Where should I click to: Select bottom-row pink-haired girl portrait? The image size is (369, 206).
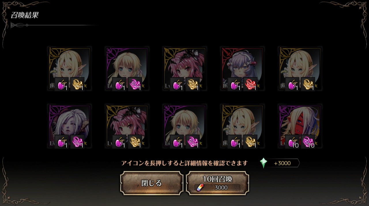click(127, 126)
